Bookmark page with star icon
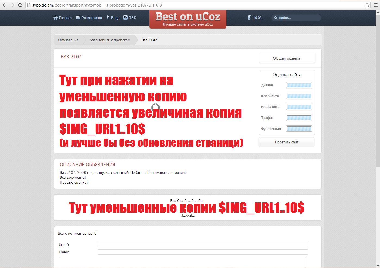This screenshot has height=268, width=380. coord(367,5)
